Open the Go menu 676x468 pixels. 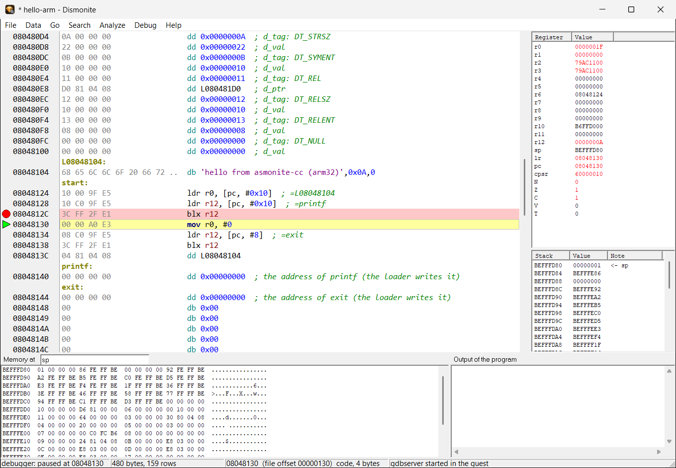click(55, 25)
